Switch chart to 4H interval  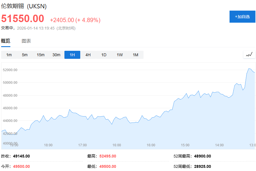tap(88, 55)
